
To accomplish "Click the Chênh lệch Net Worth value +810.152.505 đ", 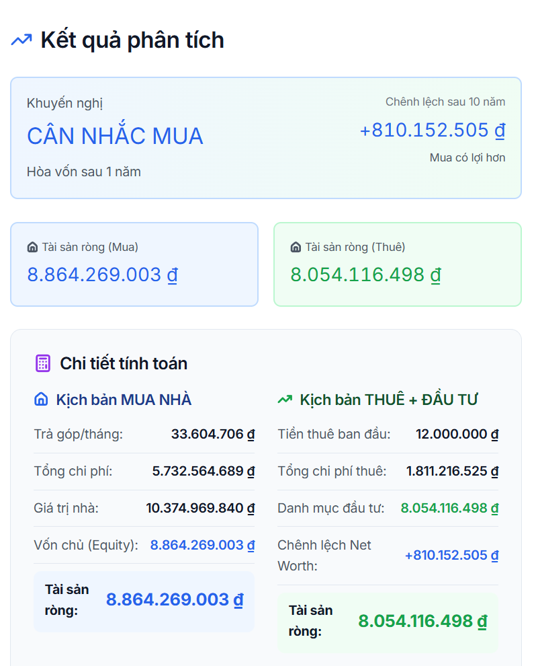I will [452, 555].
